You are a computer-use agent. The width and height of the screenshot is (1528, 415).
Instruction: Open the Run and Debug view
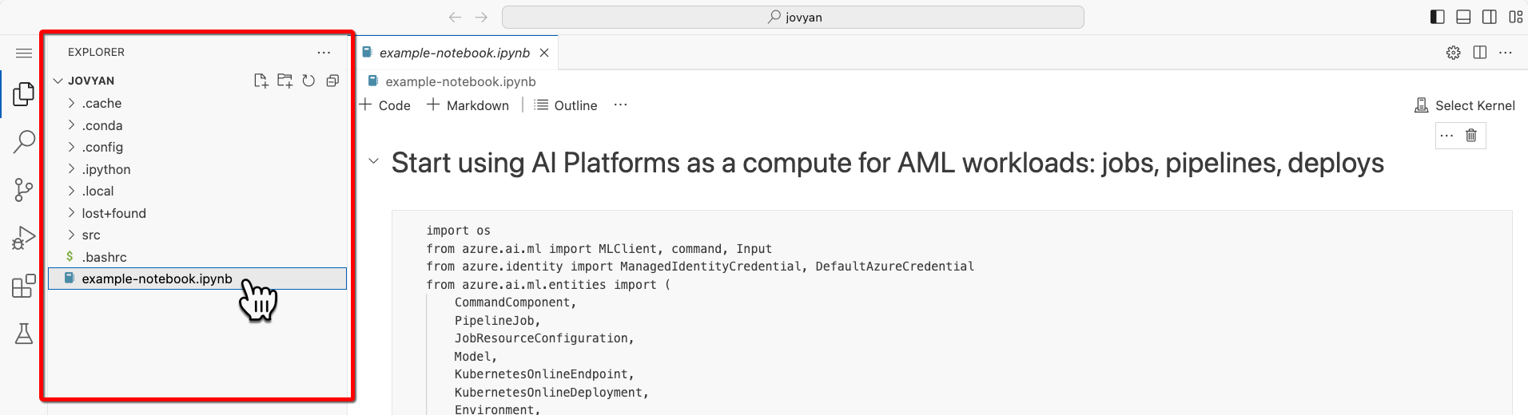24,238
